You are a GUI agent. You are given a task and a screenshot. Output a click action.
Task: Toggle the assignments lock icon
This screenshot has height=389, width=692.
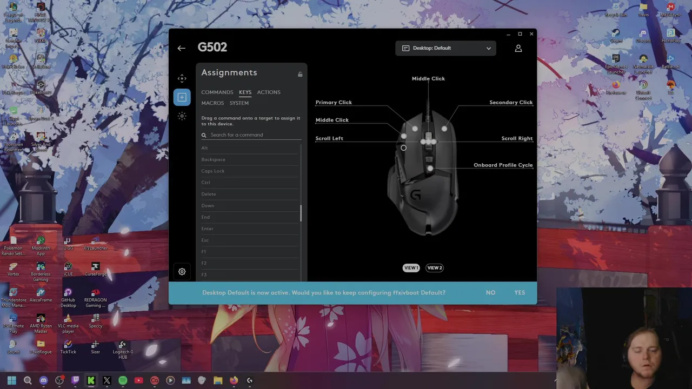click(x=300, y=74)
